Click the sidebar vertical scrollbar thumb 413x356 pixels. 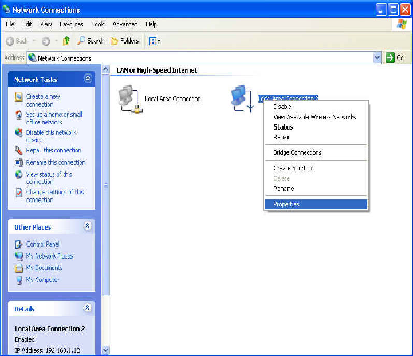tap(105, 185)
